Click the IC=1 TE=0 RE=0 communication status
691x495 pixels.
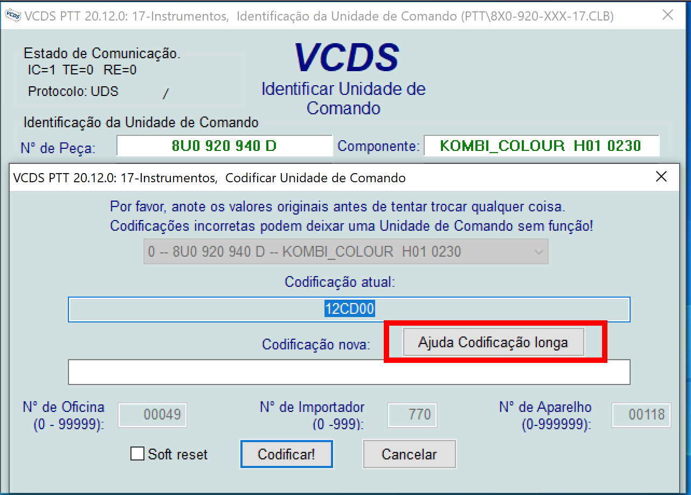82,70
